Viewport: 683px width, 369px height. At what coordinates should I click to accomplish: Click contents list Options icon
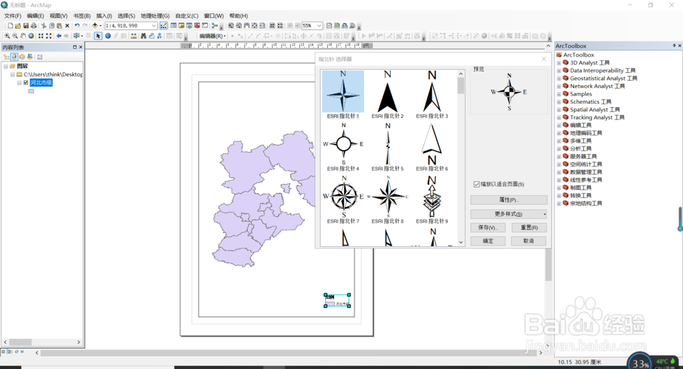coord(40,57)
